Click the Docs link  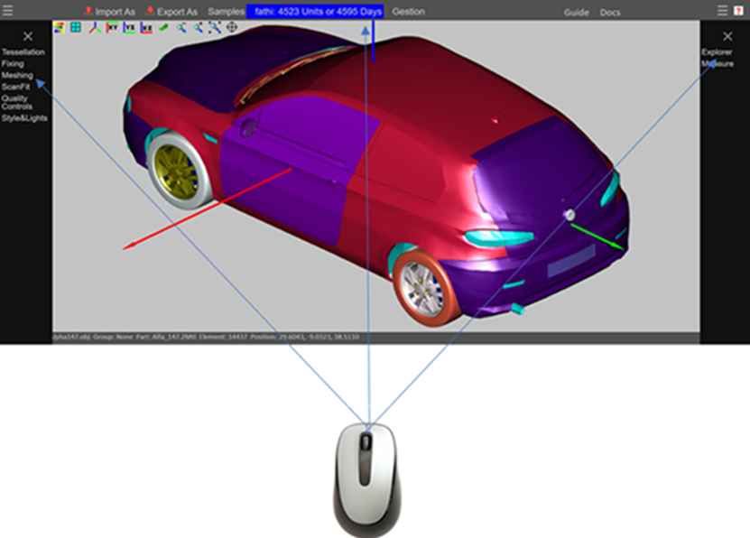click(x=610, y=13)
